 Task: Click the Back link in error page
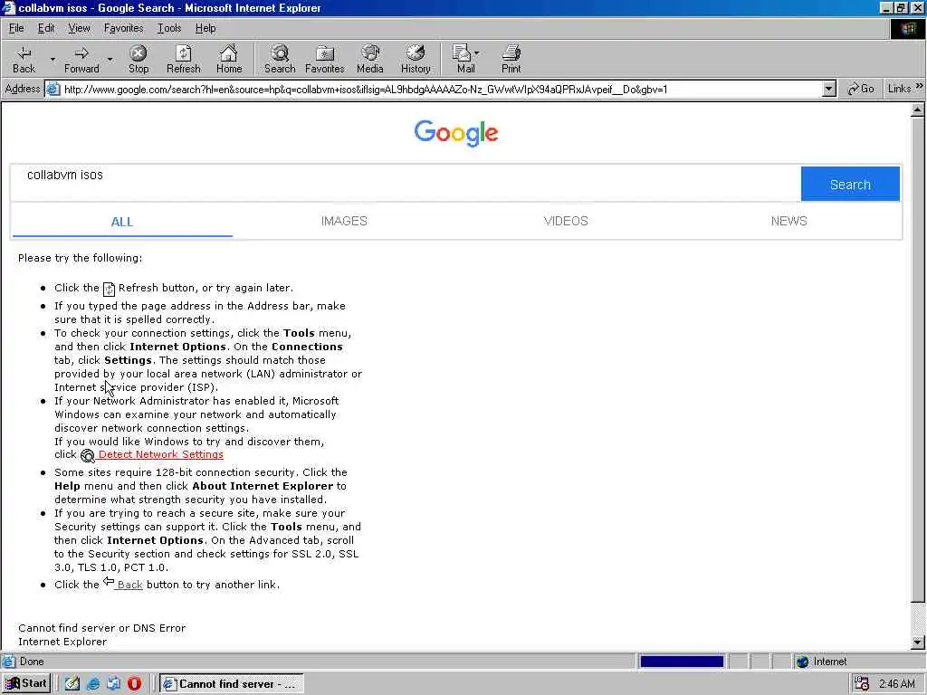point(129,585)
